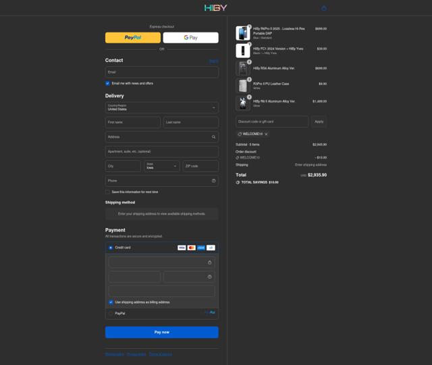Focus the Apartment, suite, etc. field
Viewport: 432px width, 365px height.
pos(162,152)
